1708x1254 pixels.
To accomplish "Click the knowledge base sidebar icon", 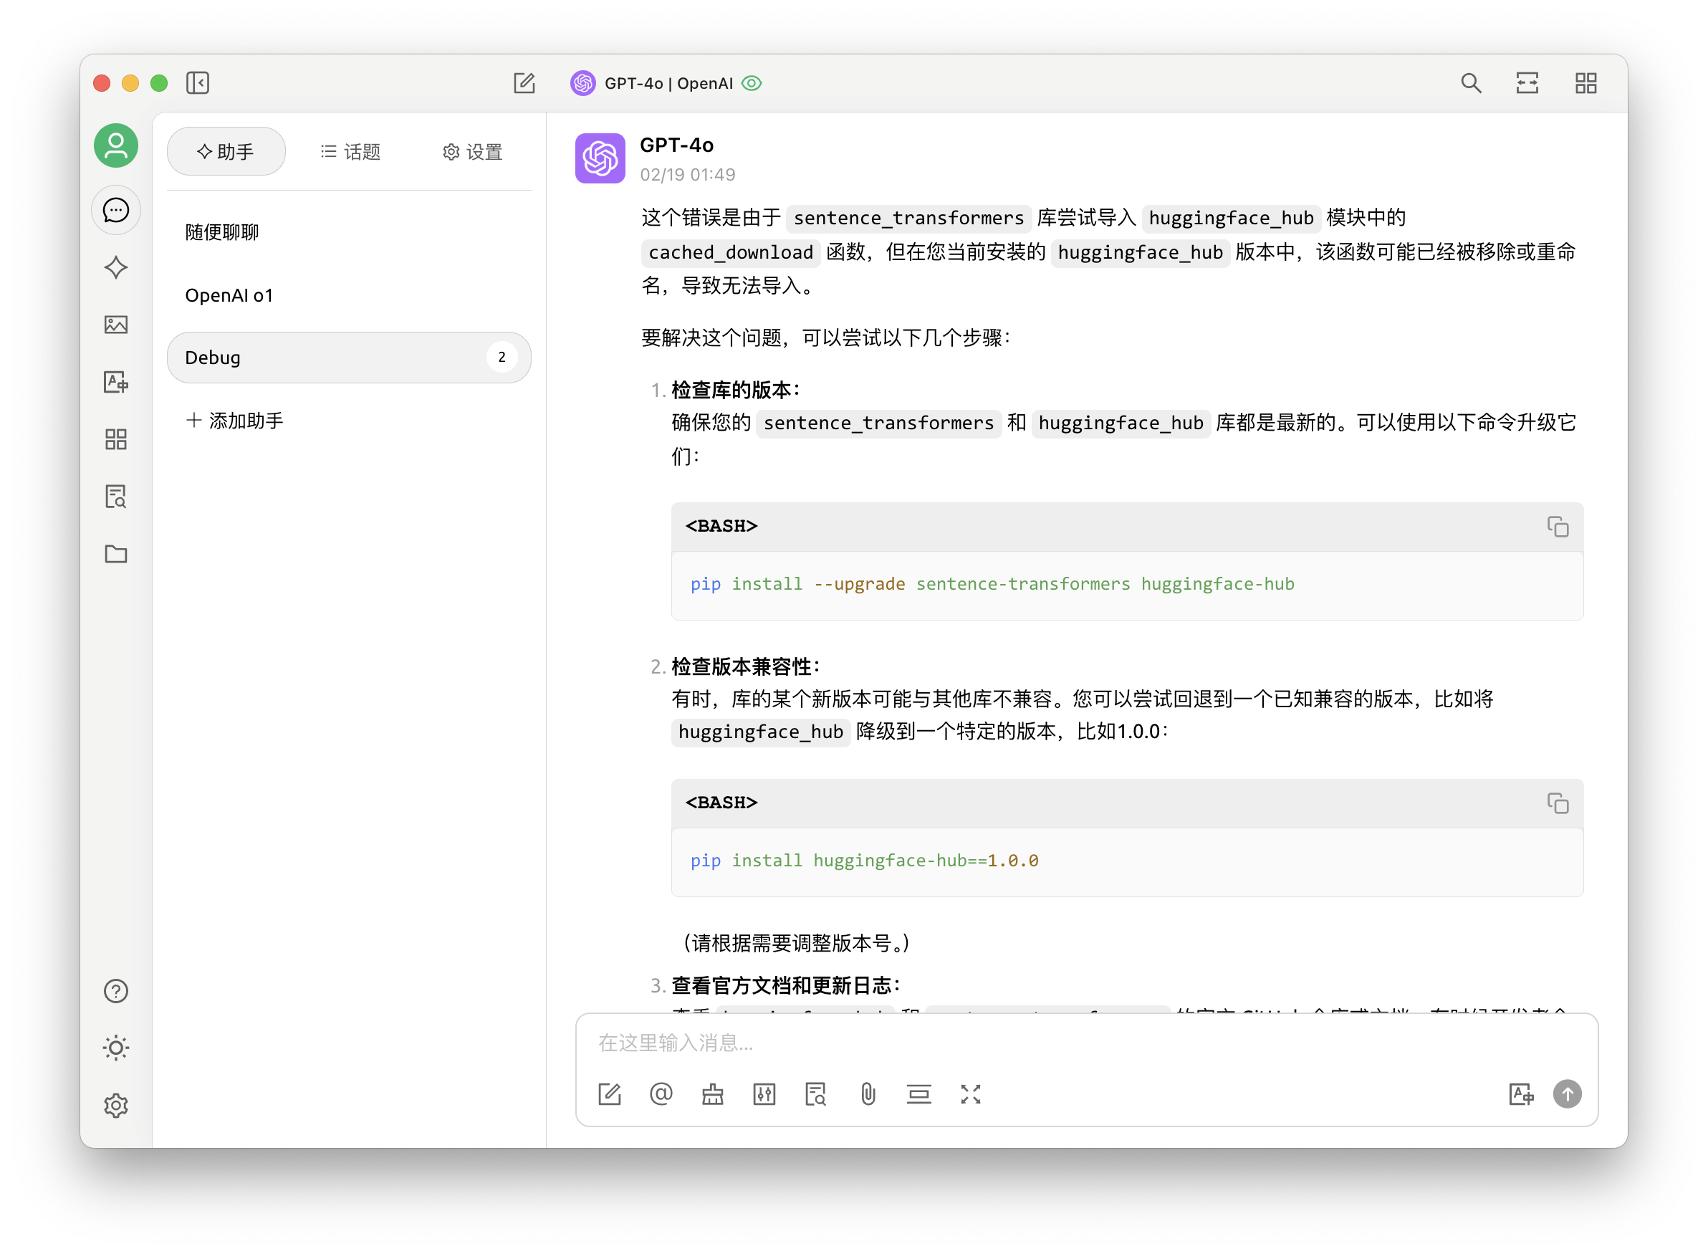I will 115,497.
